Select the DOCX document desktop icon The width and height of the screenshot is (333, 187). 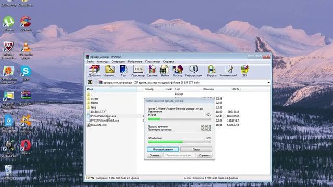point(8,124)
